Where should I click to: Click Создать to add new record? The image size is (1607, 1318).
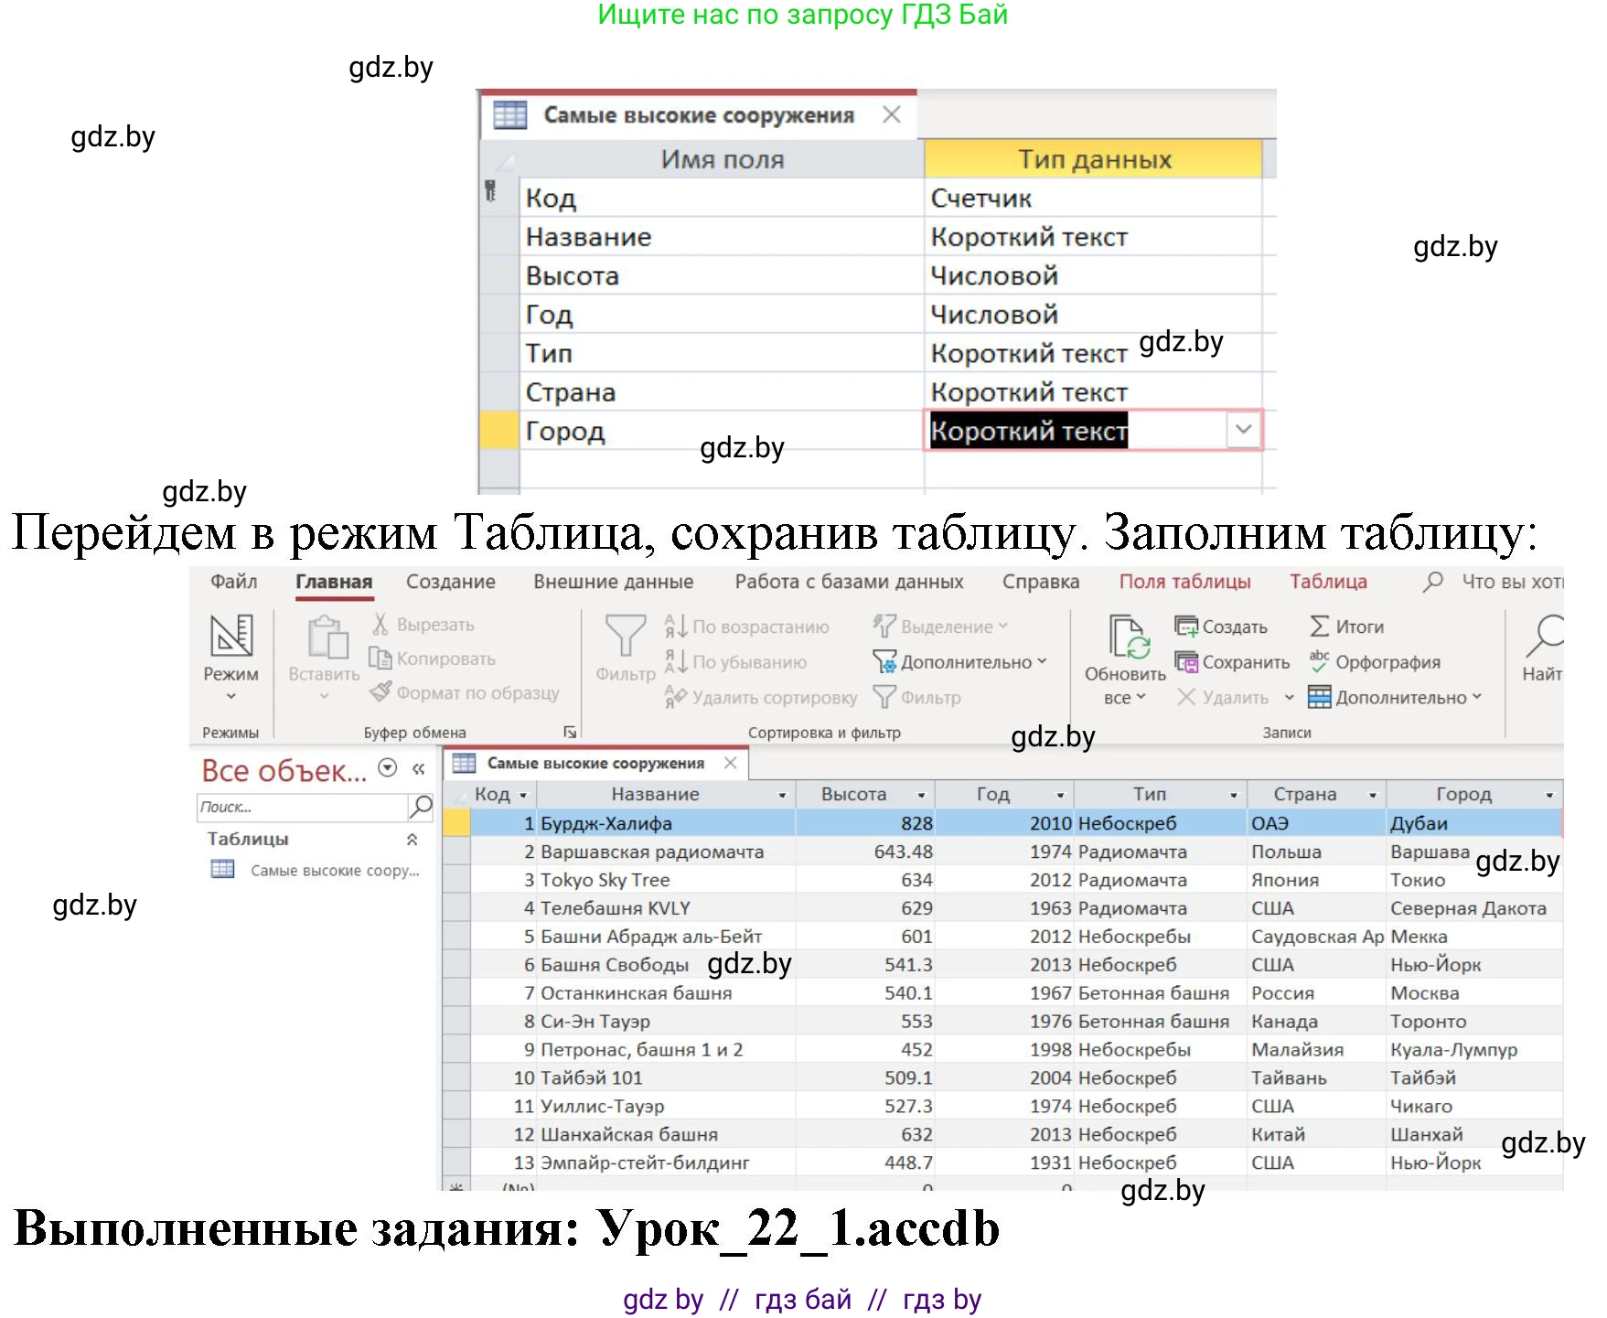pos(1187,627)
